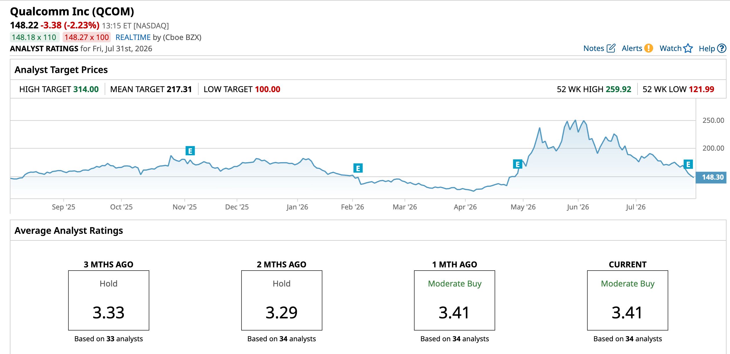
Task: Click the Analyst Target Prices heading
Action: (61, 70)
